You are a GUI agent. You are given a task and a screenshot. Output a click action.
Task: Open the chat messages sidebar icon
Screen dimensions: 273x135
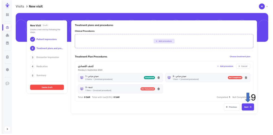[x=7, y=83]
